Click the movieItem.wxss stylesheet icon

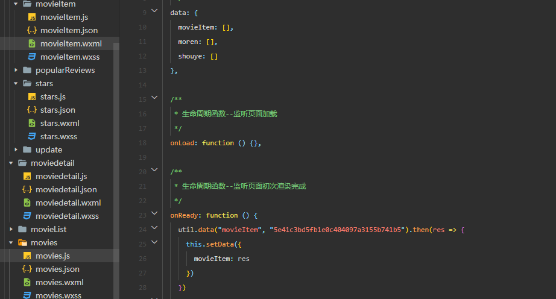click(32, 57)
